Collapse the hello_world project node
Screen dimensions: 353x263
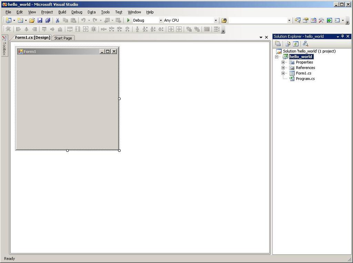pyautogui.click(x=277, y=57)
